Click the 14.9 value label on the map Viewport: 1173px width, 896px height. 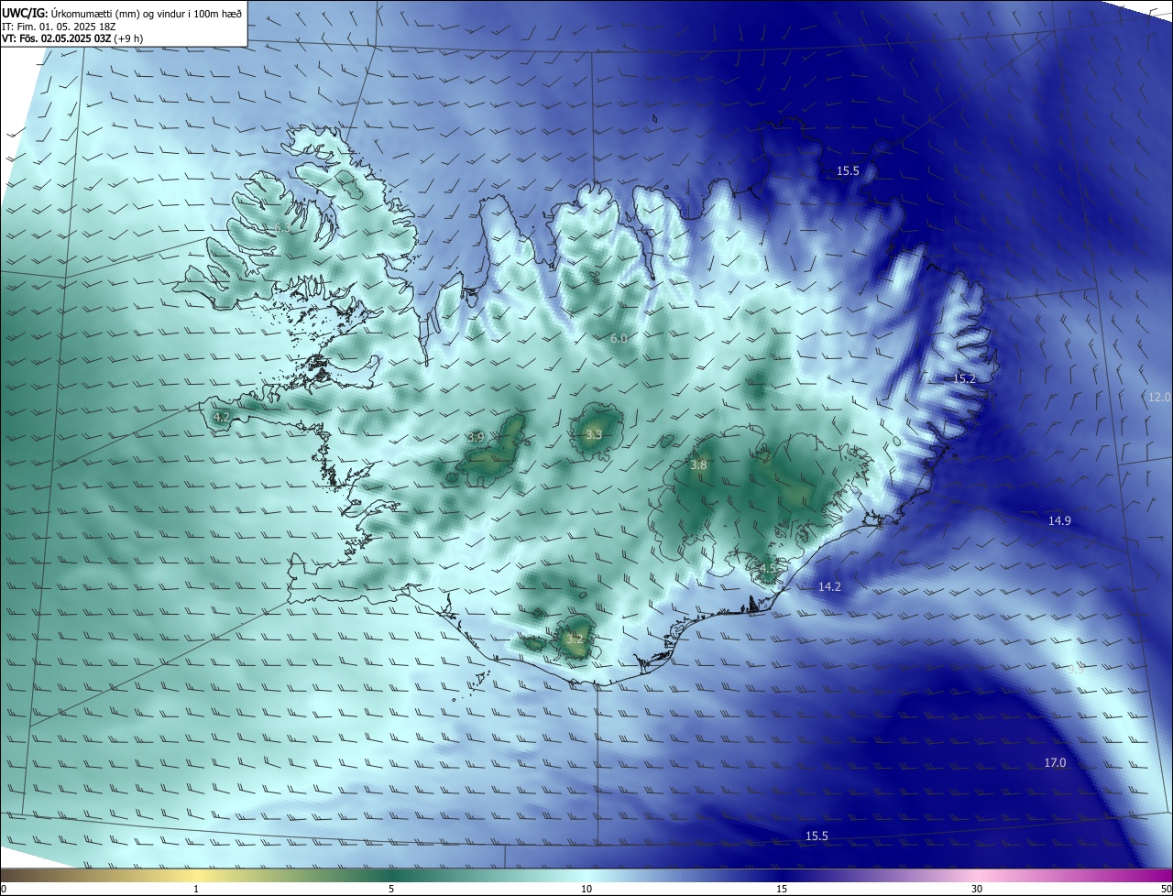click(1059, 520)
